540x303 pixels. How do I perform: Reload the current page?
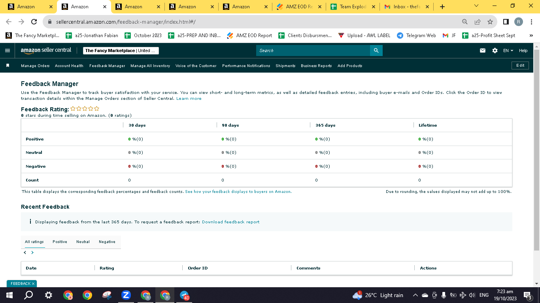[x=34, y=22]
